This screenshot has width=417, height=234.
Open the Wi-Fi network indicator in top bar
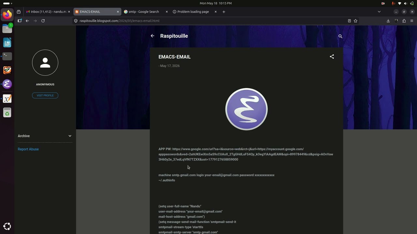400,3
